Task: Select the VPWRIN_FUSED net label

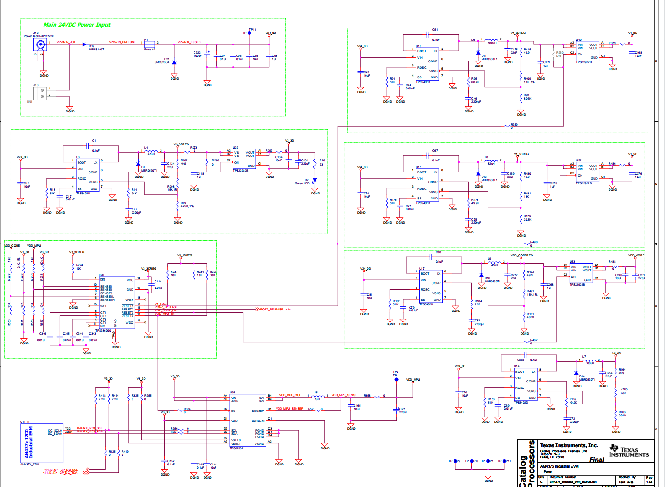Action: [189, 42]
